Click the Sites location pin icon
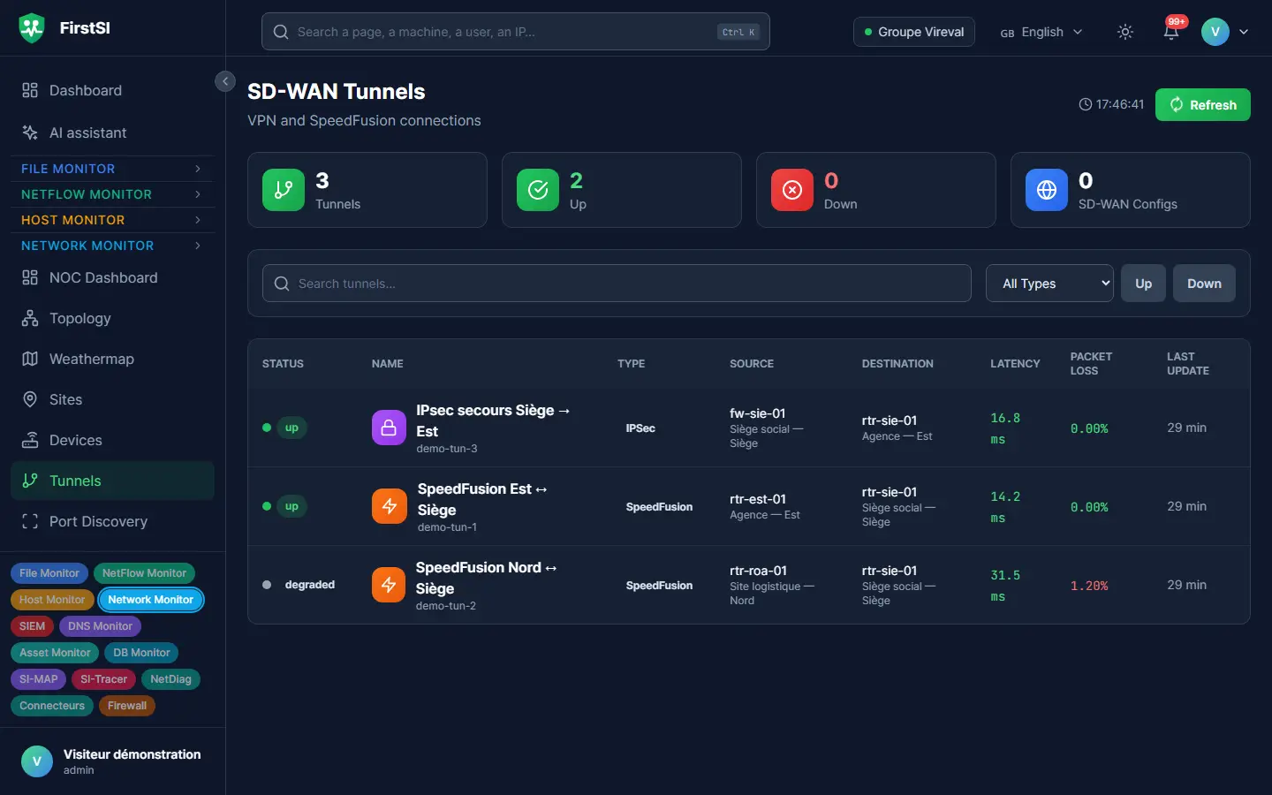1272x795 pixels. (x=30, y=399)
